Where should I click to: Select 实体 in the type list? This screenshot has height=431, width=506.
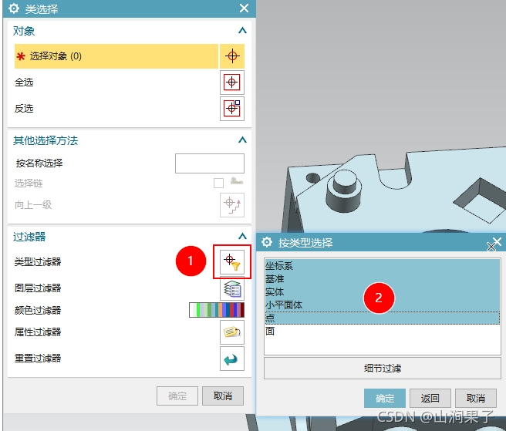pos(383,292)
